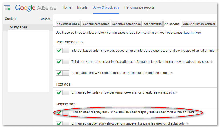Open help icon for Third party ads

pos(211,62)
